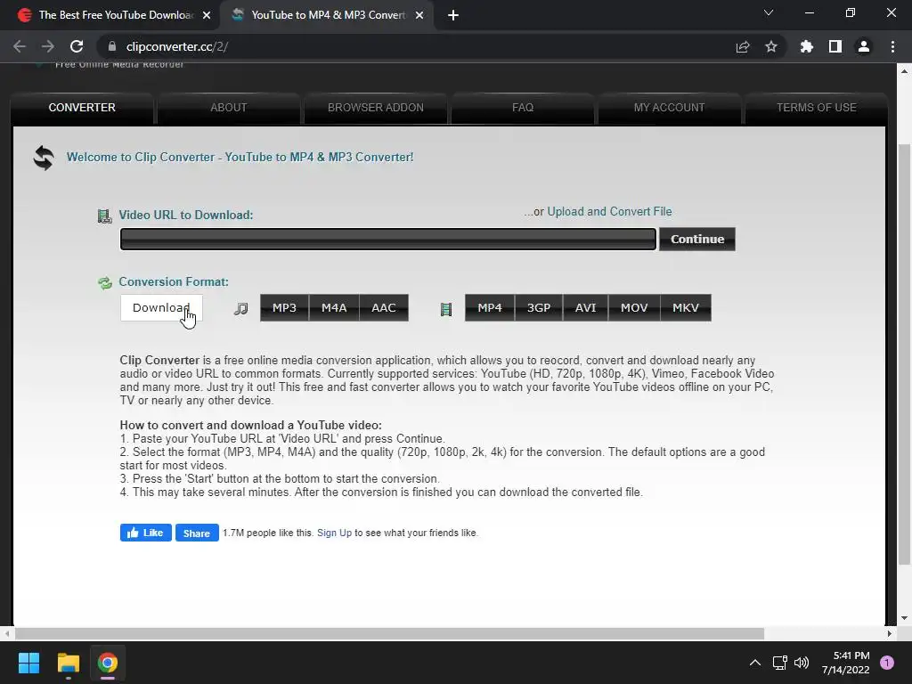The image size is (912, 684).
Task: Reload the clipconverter page
Action: click(77, 46)
